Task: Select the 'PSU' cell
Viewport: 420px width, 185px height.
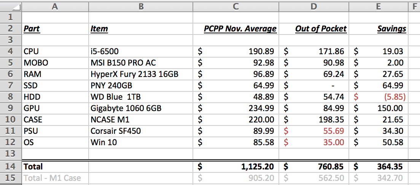Action: coord(55,131)
